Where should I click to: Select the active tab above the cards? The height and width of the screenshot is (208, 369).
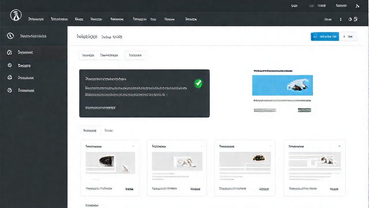pos(90,131)
